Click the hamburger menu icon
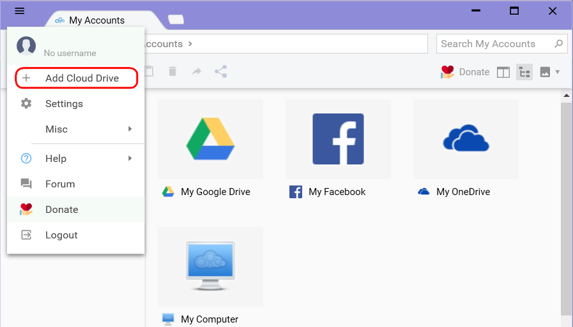573x327 pixels. [x=20, y=11]
